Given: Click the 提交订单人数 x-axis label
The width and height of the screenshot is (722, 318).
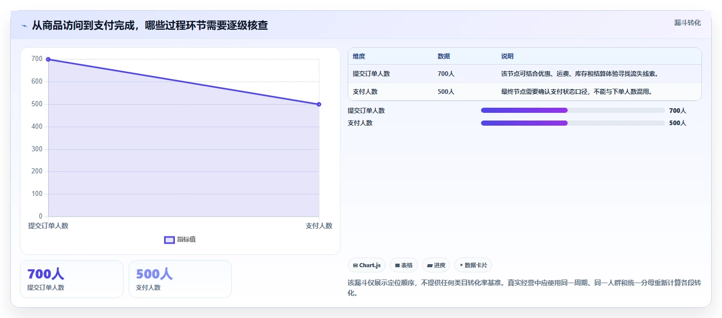Looking at the screenshot, I should tap(48, 226).
